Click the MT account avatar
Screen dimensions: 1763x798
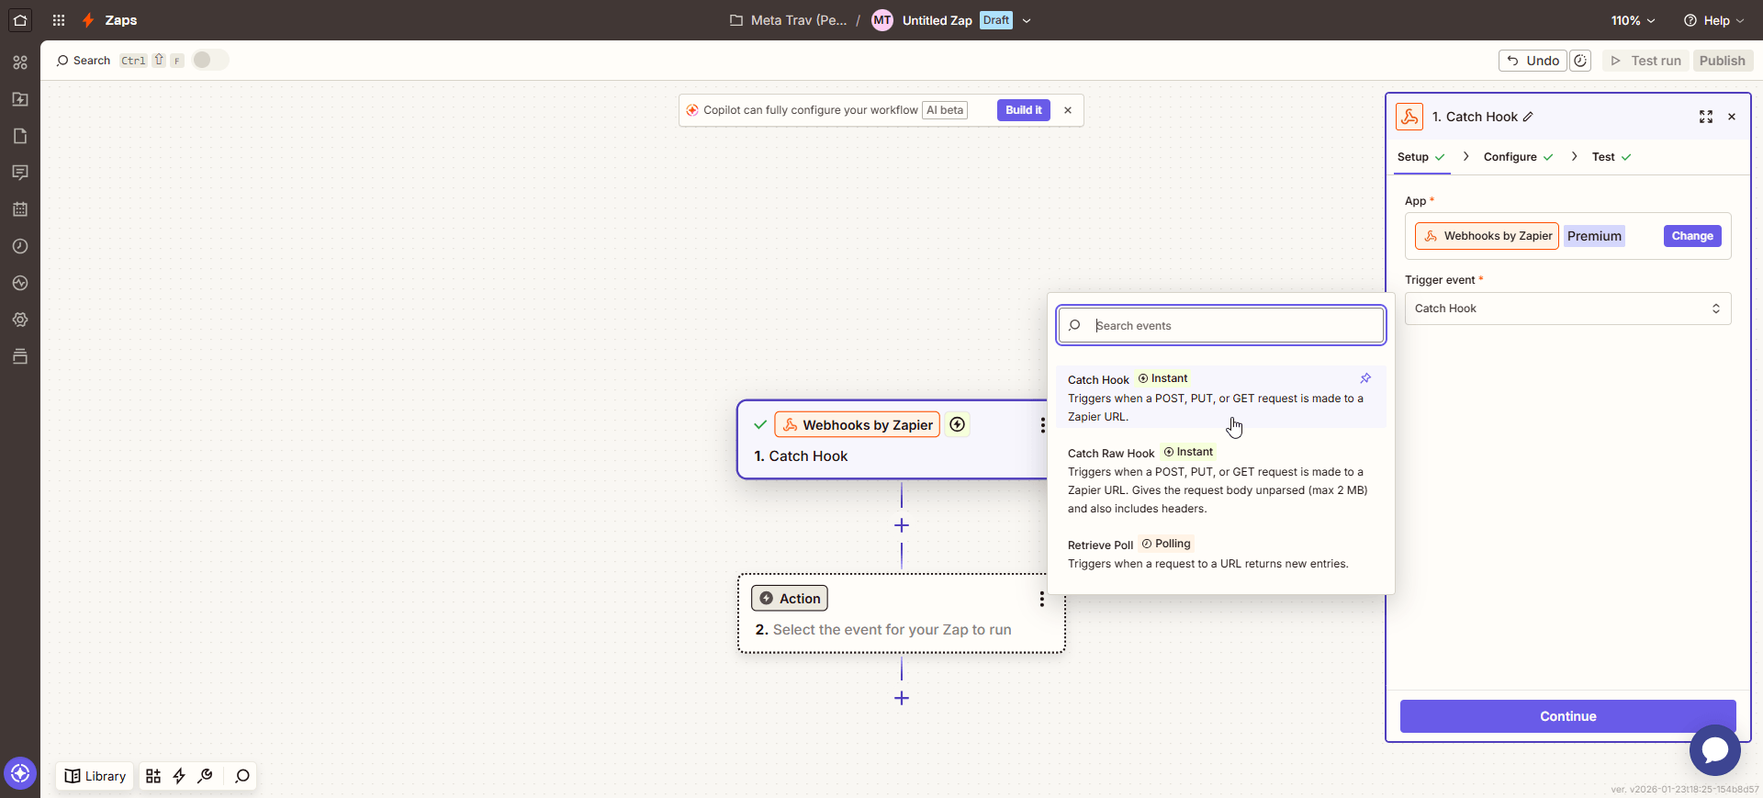(881, 20)
